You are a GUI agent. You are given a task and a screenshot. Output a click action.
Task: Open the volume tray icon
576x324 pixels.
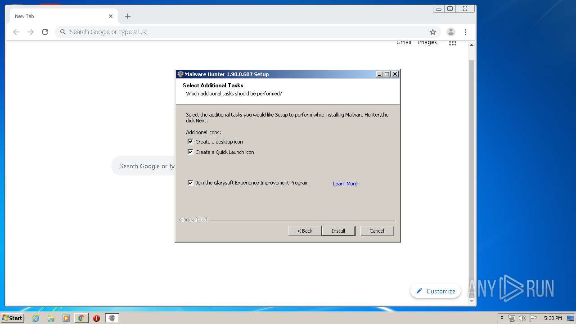522,318
